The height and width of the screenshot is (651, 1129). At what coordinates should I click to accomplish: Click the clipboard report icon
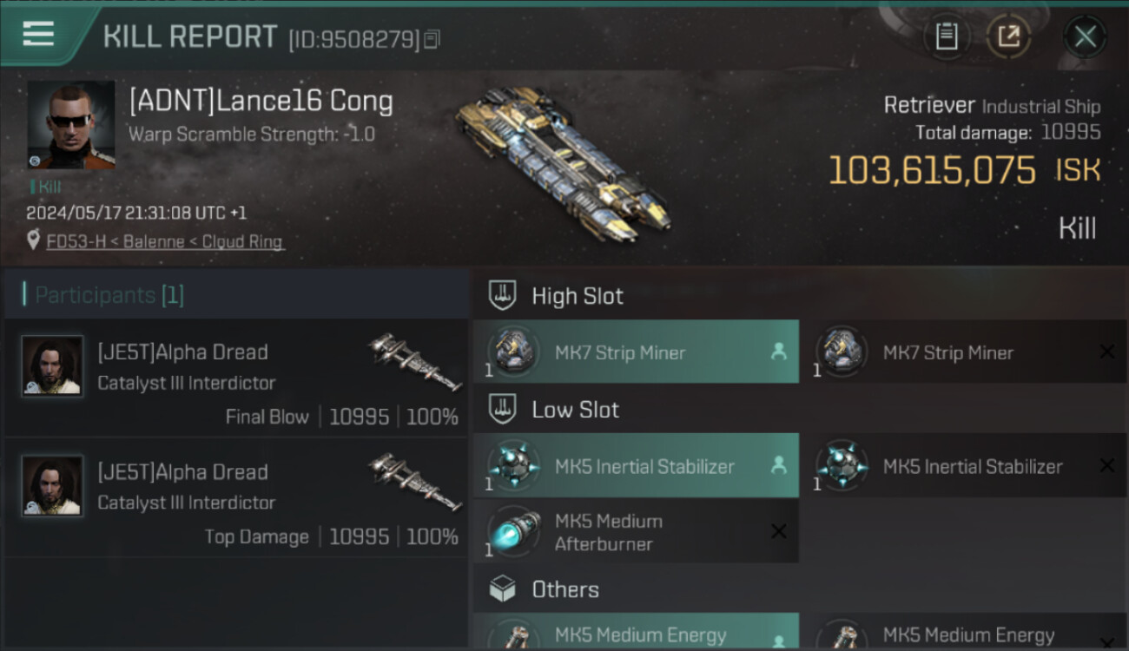947,36
